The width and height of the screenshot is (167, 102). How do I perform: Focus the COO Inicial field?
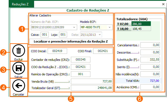57,51
